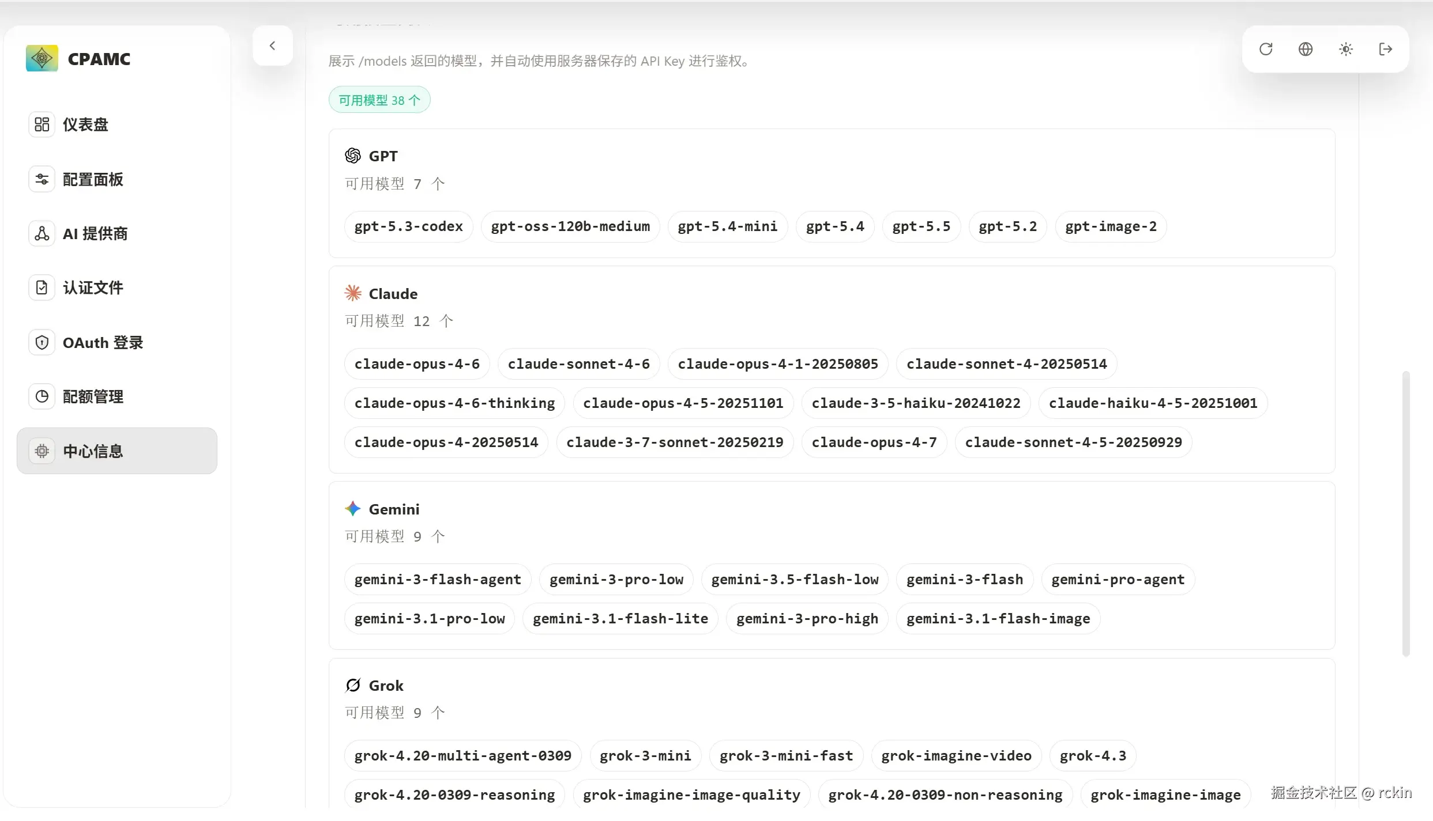1433x821 pixels.
Task: Click gemini-3.1-flash-lite chip
Action: click(x=620, y=619)
